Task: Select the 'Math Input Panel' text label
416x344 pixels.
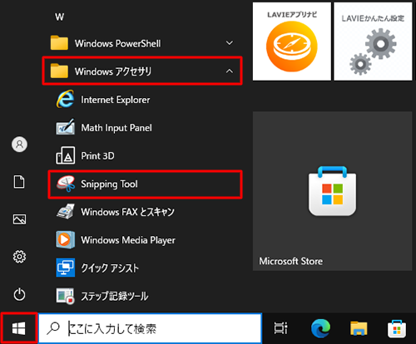Action: 116,128
